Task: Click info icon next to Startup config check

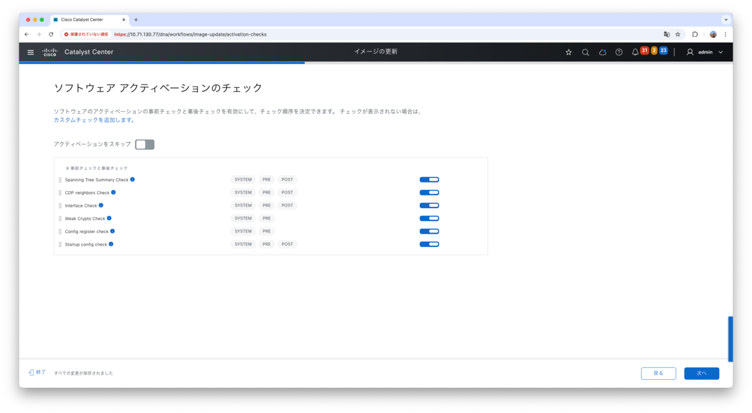Action: coord(111,244)
